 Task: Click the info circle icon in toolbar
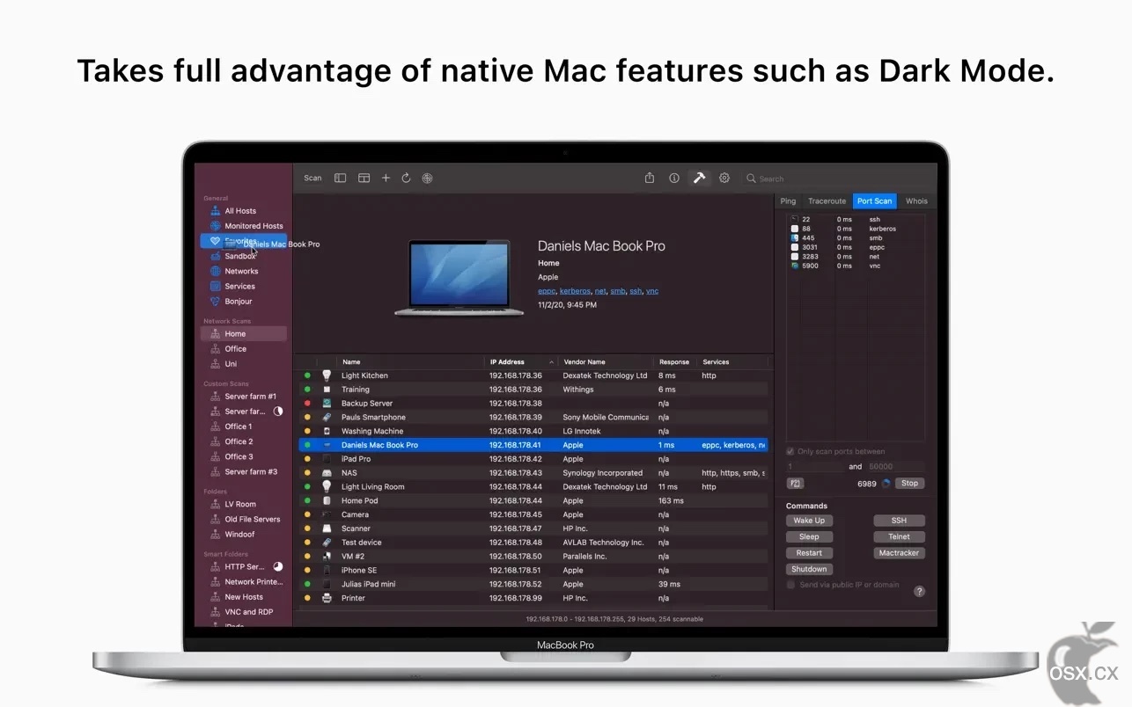point(674,178)
